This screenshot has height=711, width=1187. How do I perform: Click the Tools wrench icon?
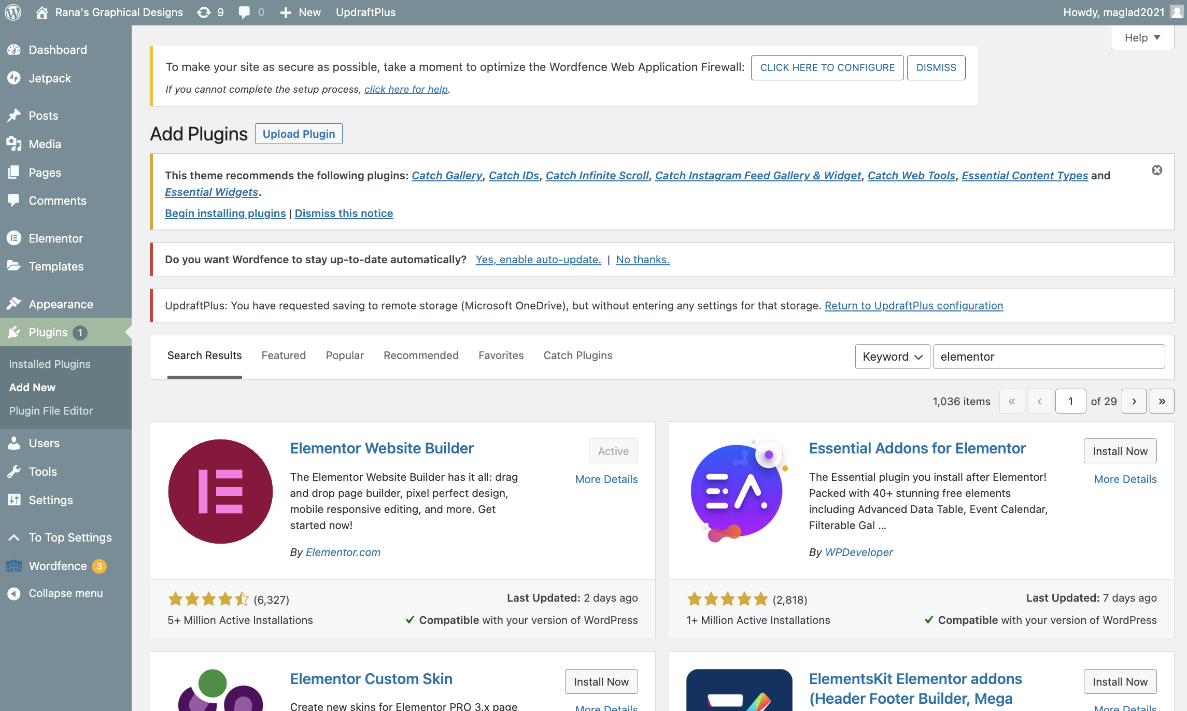click(x=14, y=472)
